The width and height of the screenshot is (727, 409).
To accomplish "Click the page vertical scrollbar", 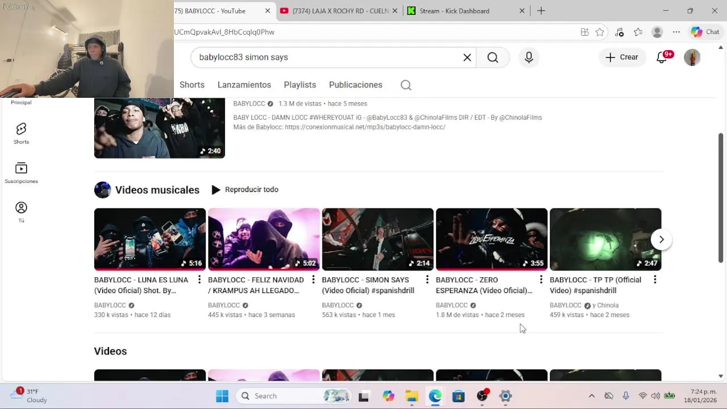I will pyautogui.click(x=721, y=198).
